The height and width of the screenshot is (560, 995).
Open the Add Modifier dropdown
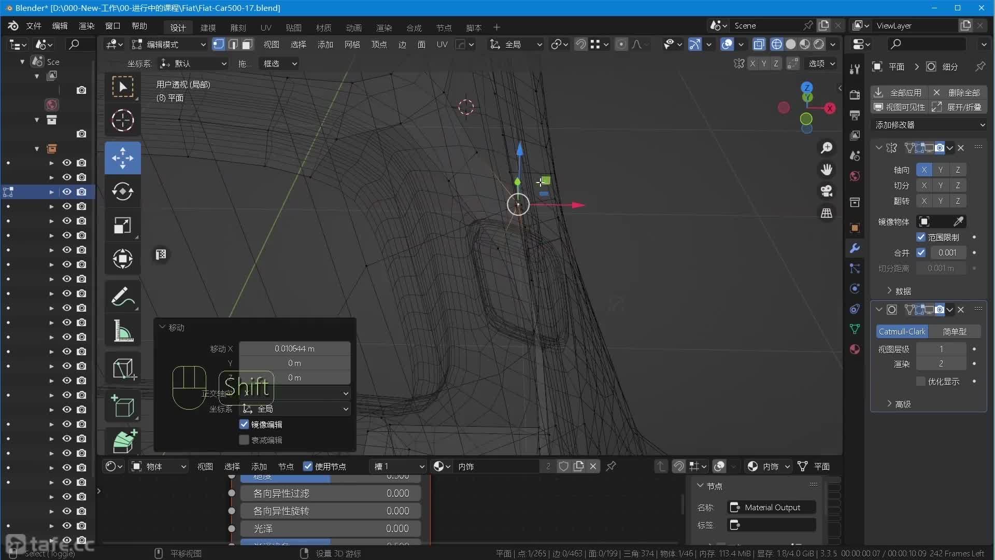coord(929,125)
